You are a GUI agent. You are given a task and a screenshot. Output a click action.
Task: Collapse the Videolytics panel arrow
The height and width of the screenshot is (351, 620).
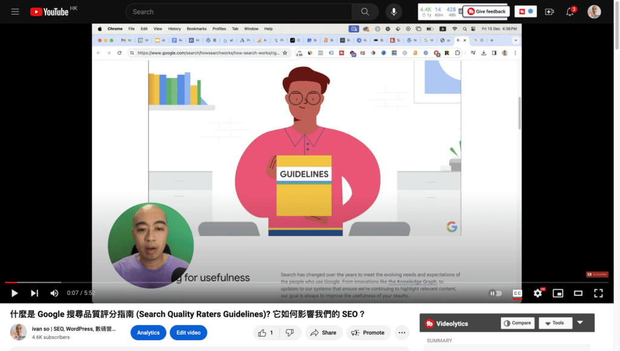coord(580,323)
